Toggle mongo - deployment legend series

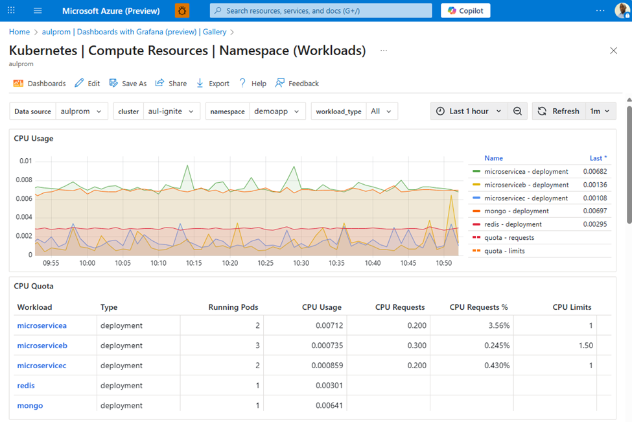517,211
